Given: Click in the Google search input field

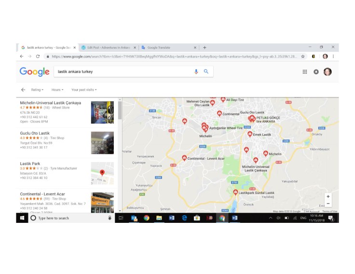Looking at the screenshot, I should point(123,71).
